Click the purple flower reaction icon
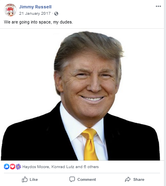Image resolution: width=166 pixels, height=186 pixels. click(18, 166)
